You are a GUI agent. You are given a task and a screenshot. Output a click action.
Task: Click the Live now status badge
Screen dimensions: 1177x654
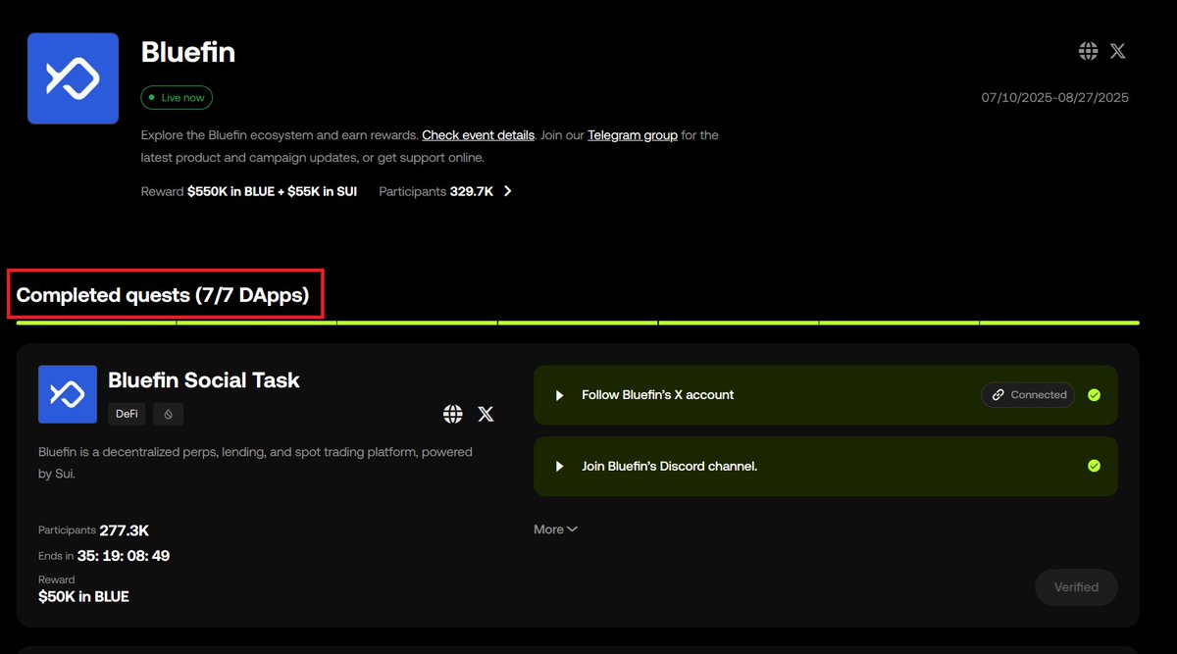tap(177, 98)
